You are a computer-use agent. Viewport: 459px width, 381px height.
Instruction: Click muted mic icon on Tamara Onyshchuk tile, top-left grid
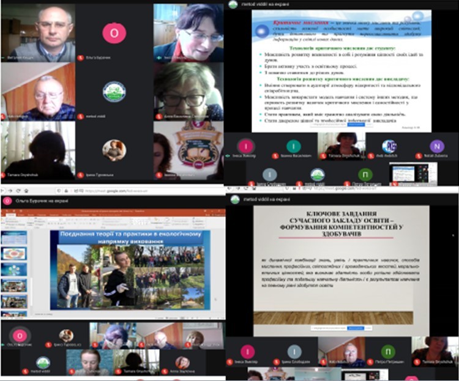[x=3, y=175]
